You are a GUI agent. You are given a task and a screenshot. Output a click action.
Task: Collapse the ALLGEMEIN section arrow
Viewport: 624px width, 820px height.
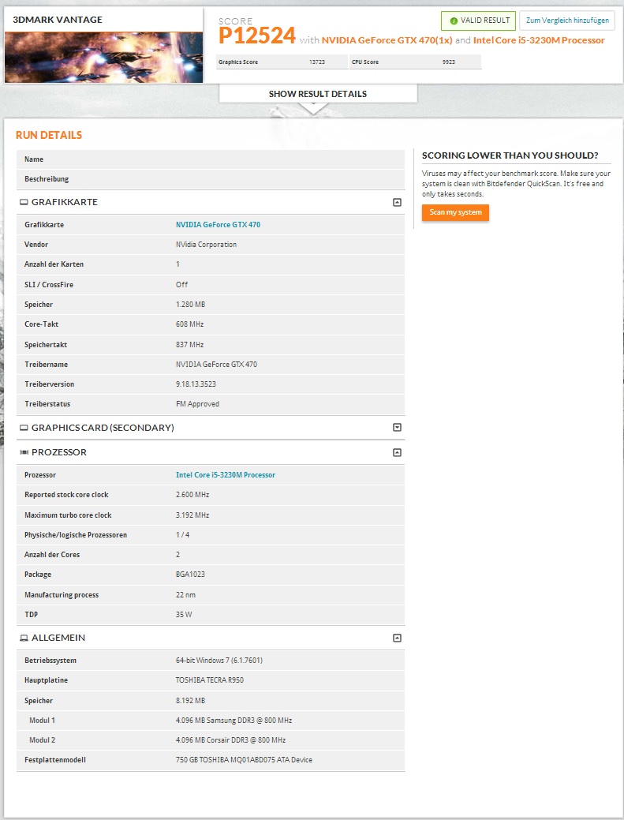(x=397, y=638)
